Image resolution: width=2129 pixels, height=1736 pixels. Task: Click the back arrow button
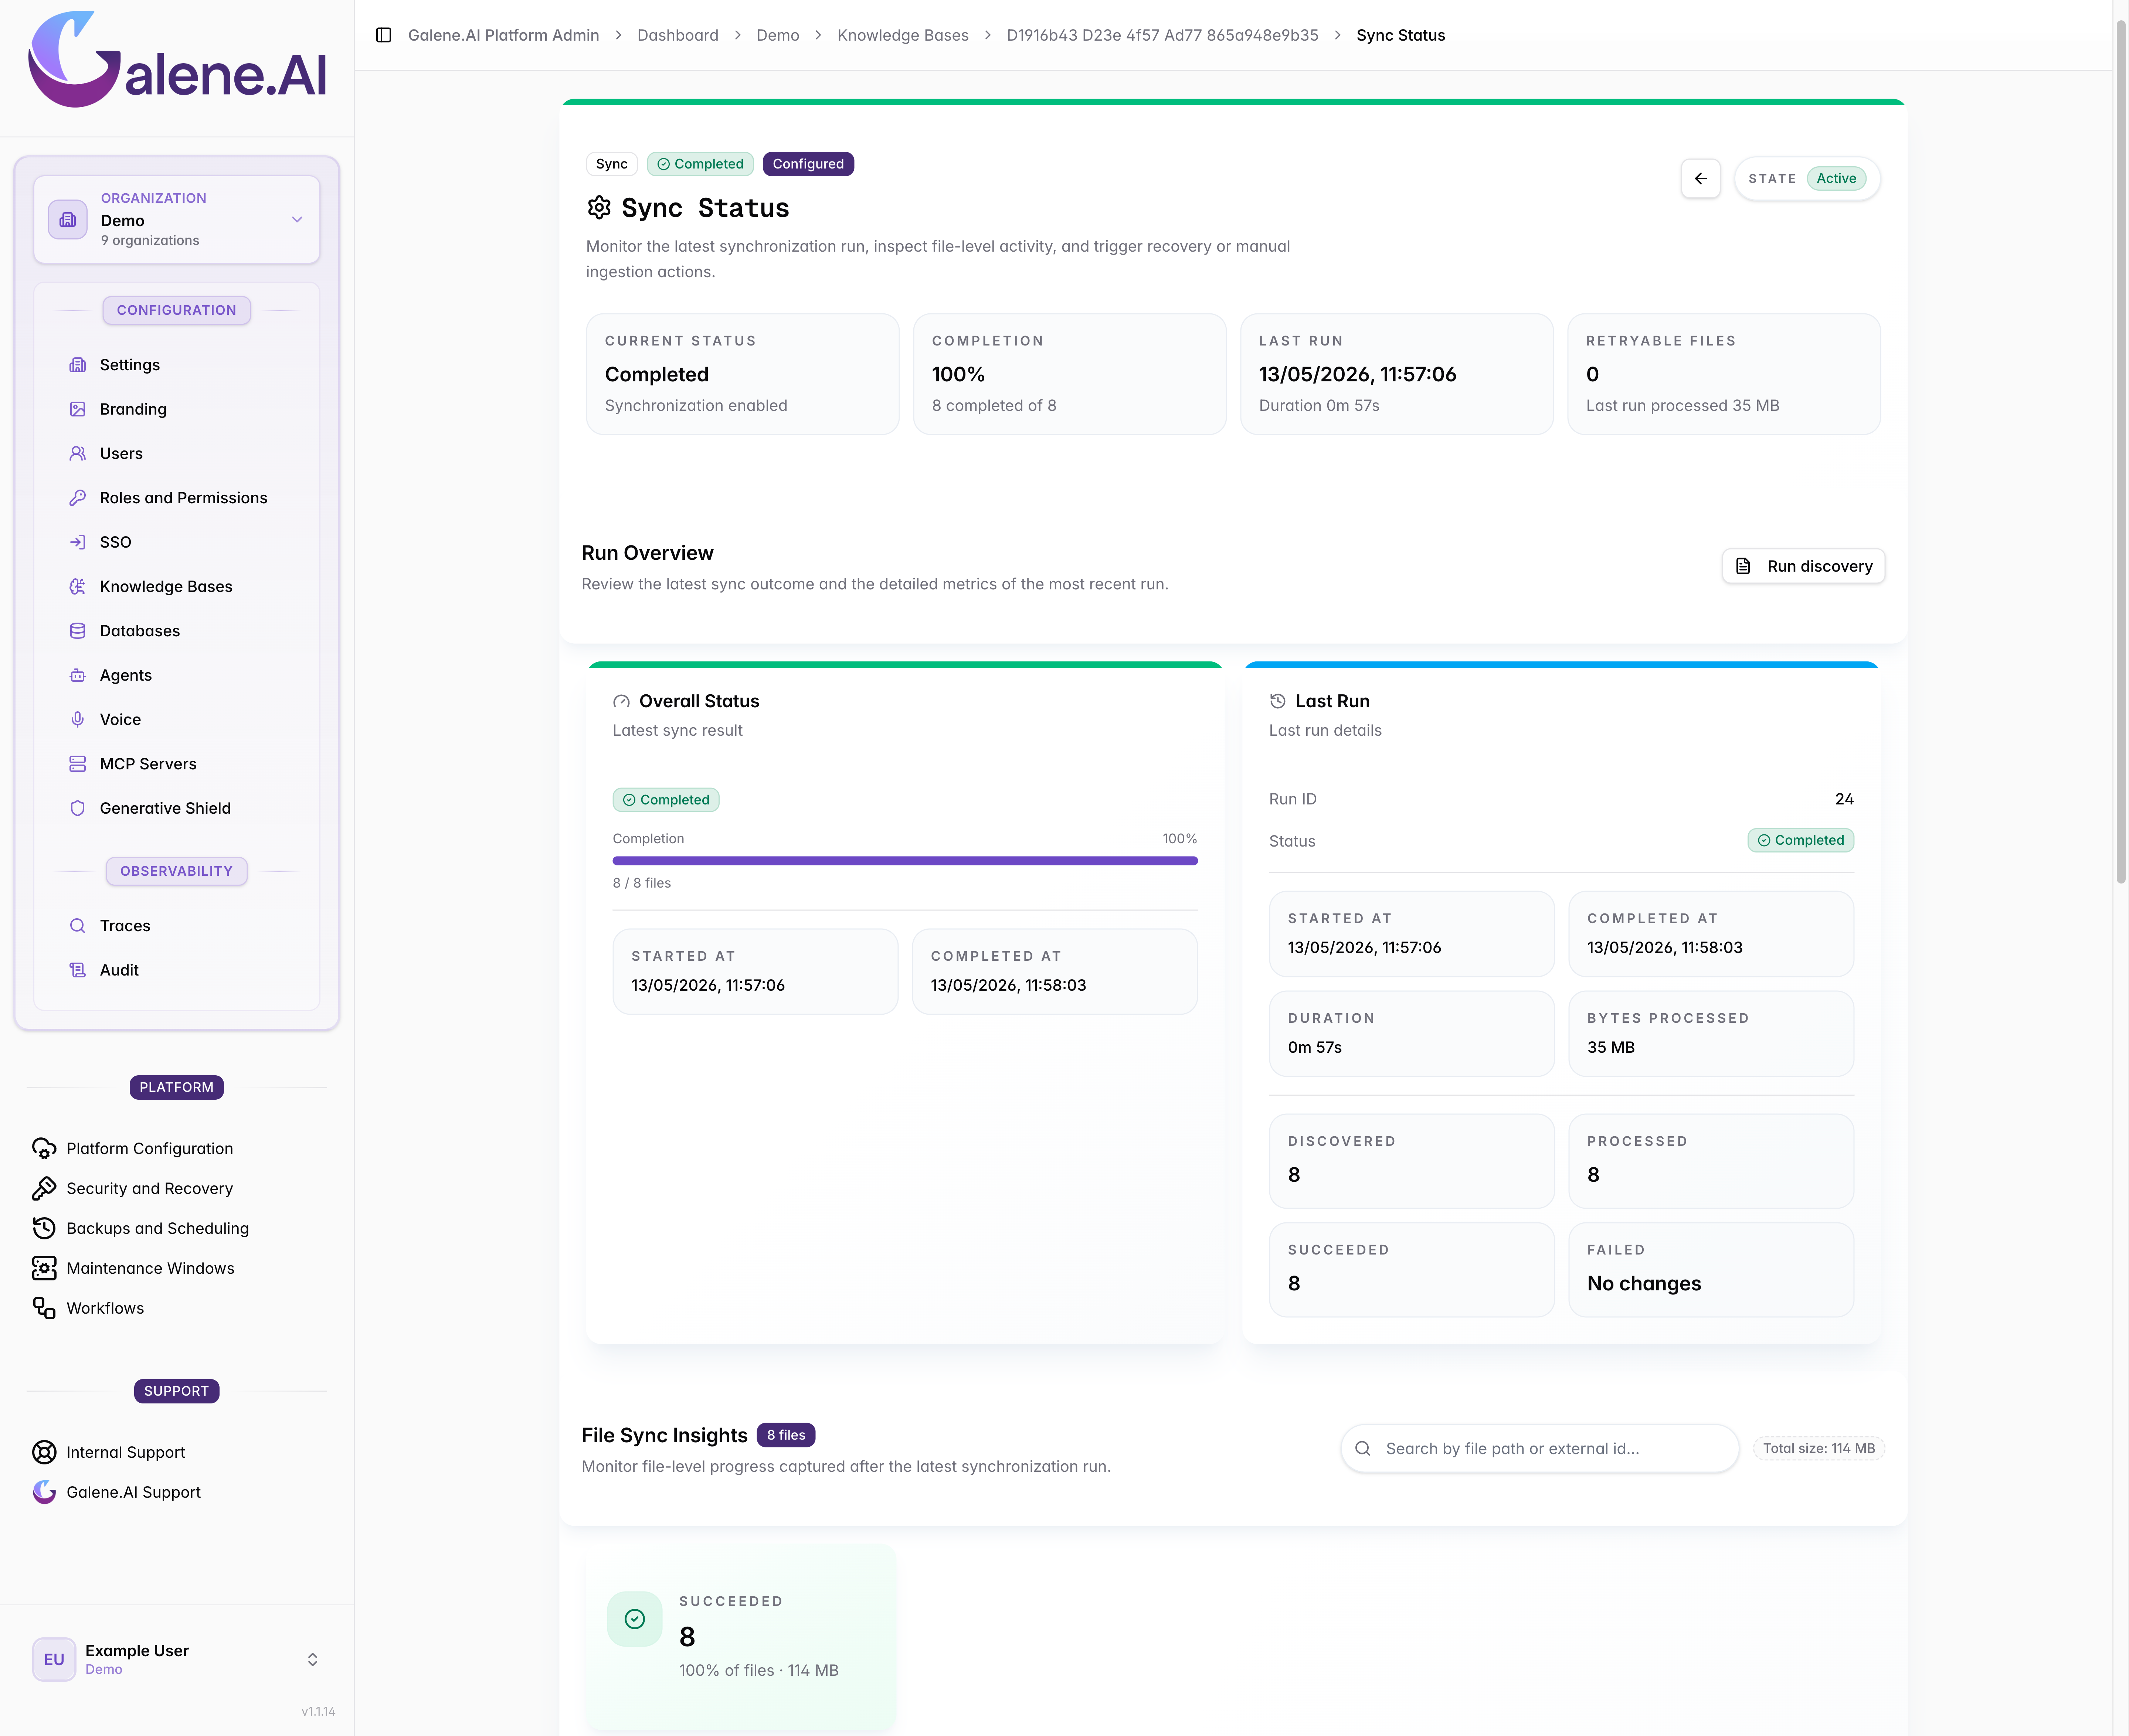pos(1700,178)
